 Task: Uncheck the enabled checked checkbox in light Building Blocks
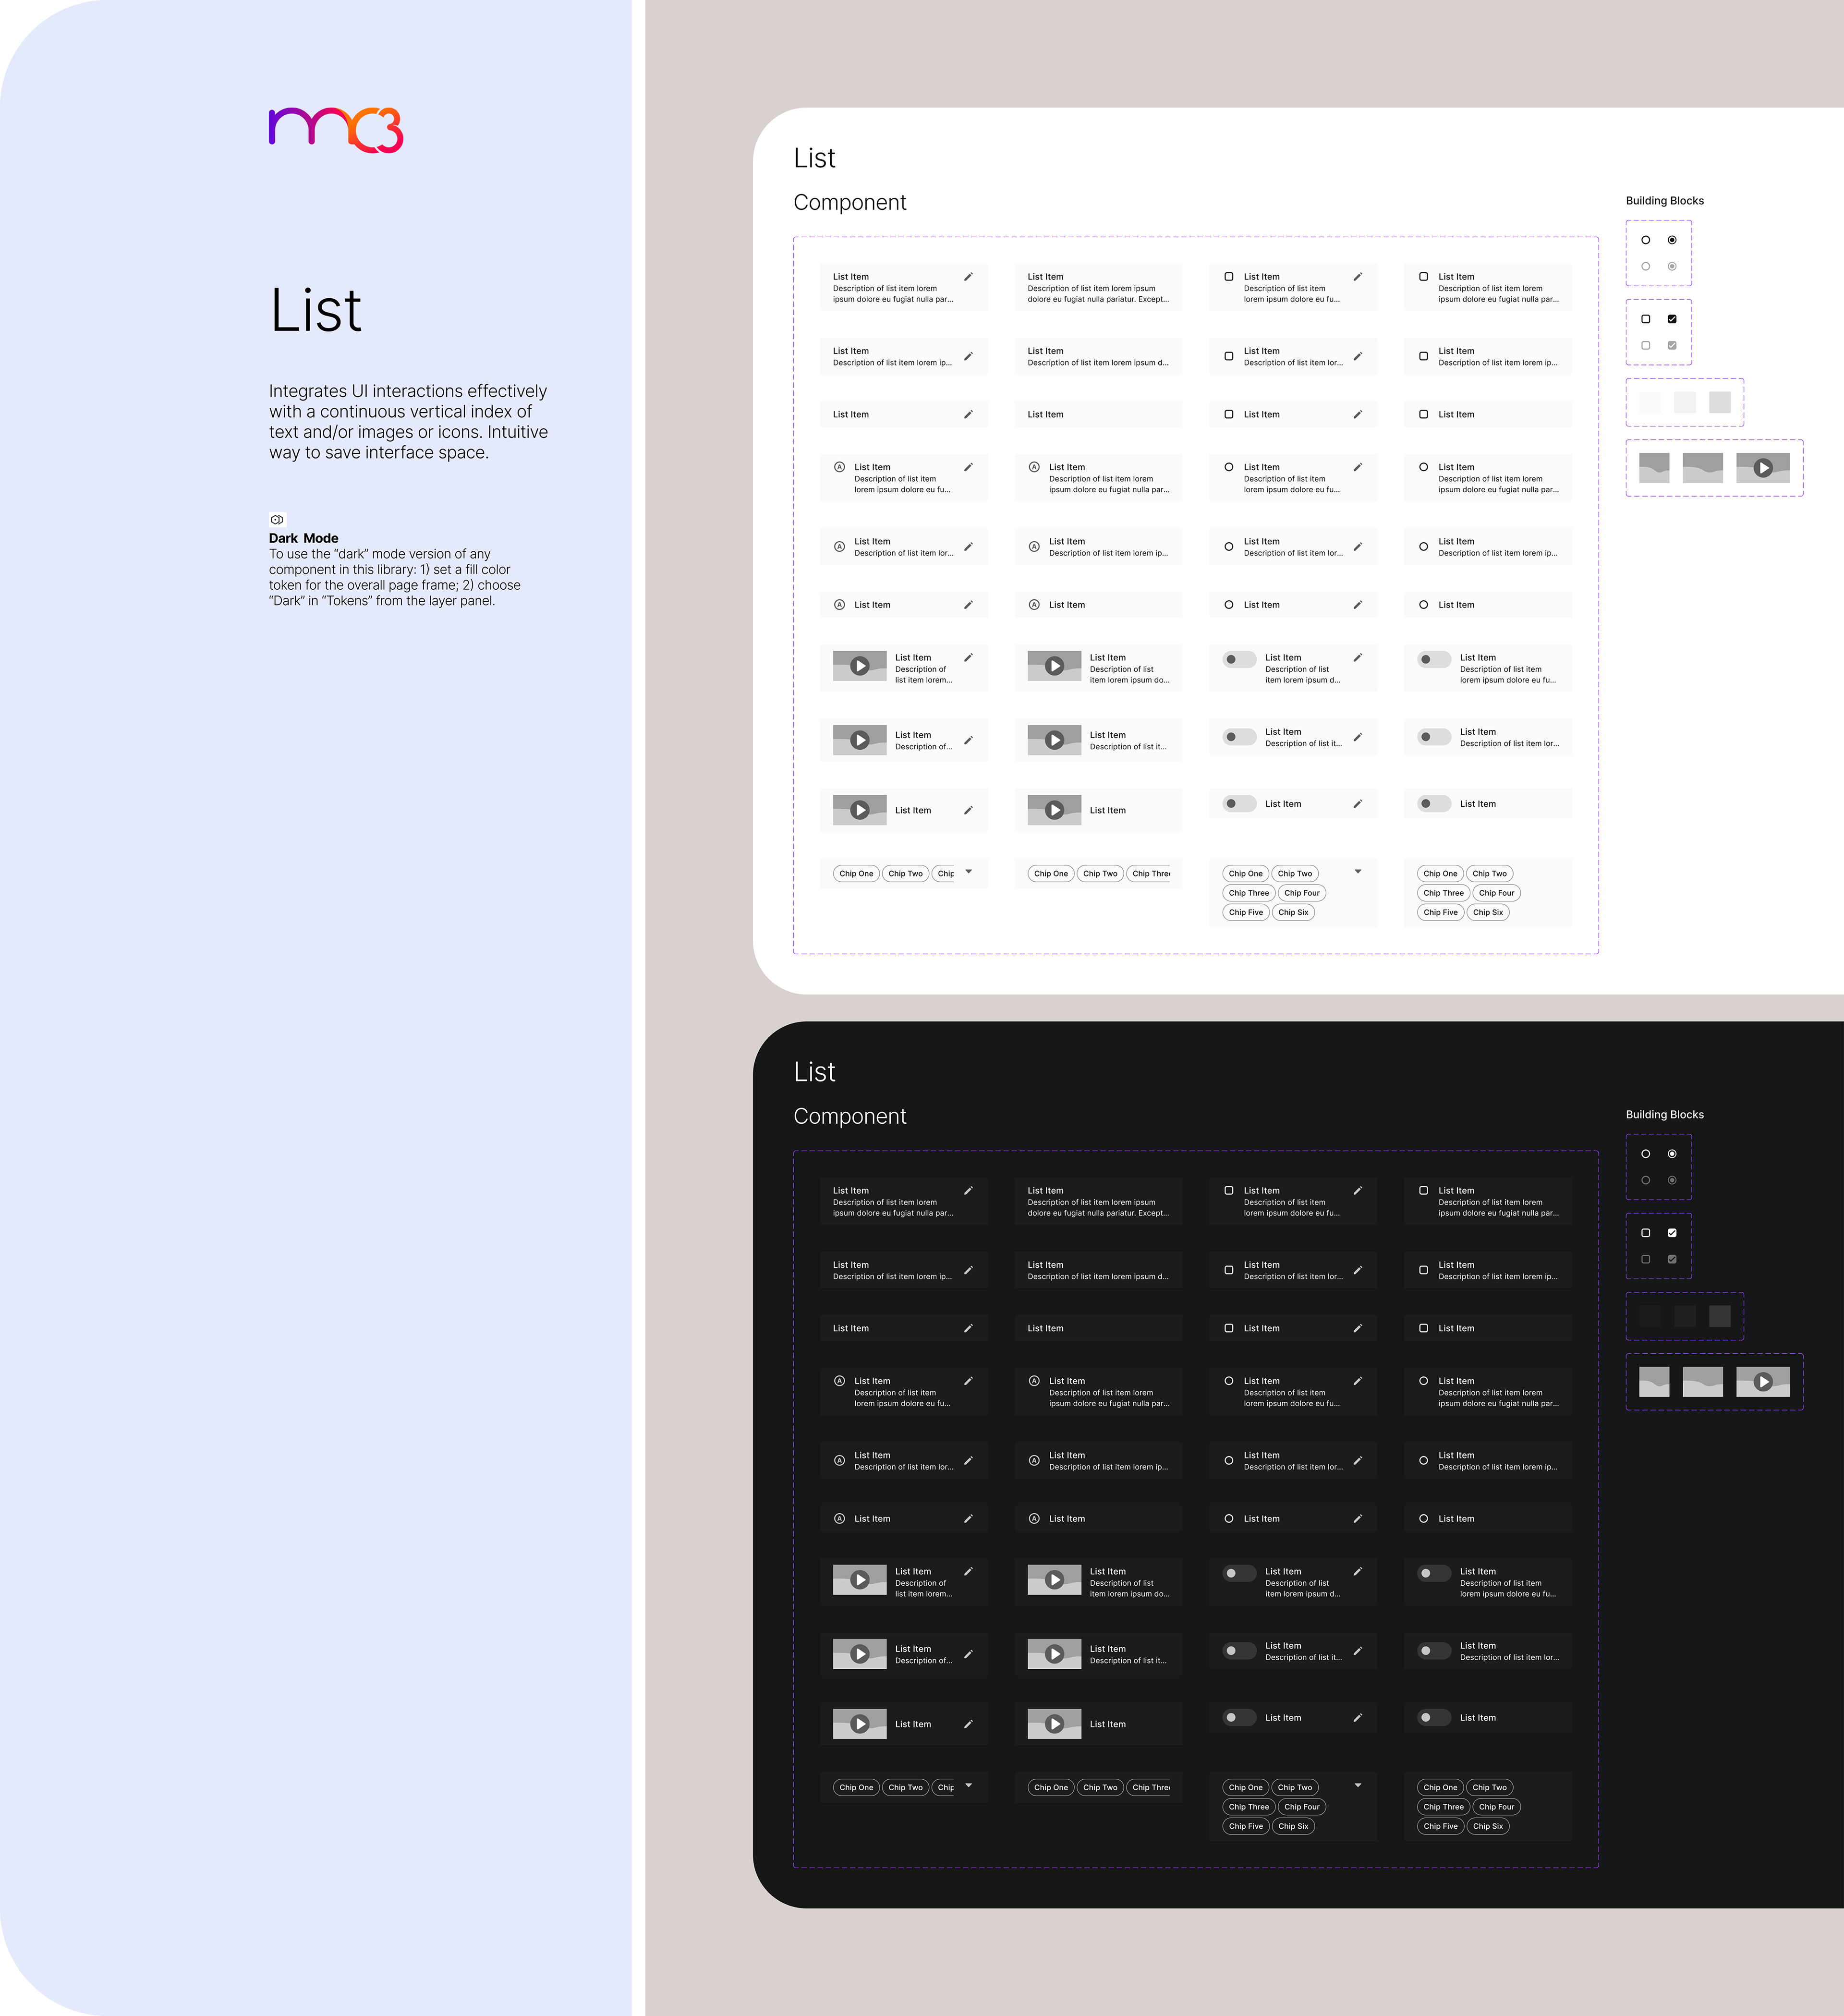tap(1672, 319)
